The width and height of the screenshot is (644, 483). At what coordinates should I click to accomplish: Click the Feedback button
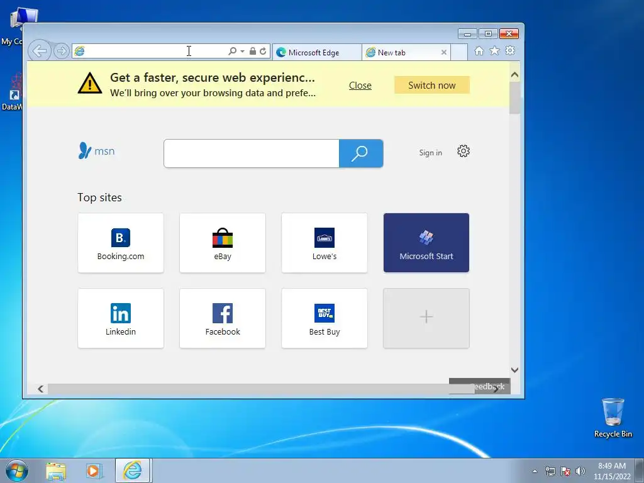(479, 387)
